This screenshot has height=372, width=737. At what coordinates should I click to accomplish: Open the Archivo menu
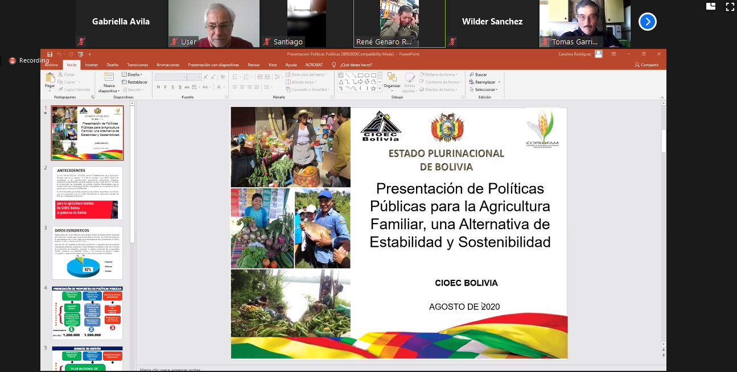click(52, 65)
